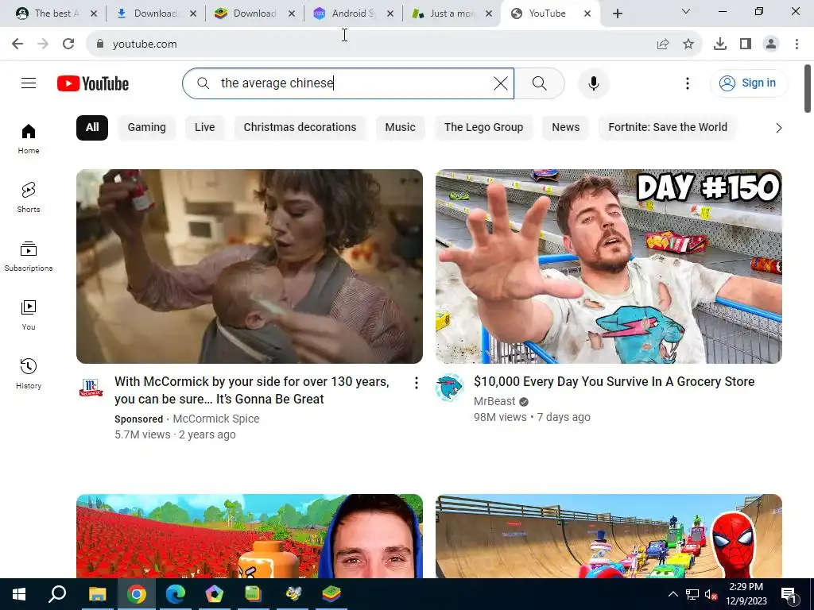The image size is (814, 610).
Task: Open File Explorer from the taskbar
Action: coord(97,594)
